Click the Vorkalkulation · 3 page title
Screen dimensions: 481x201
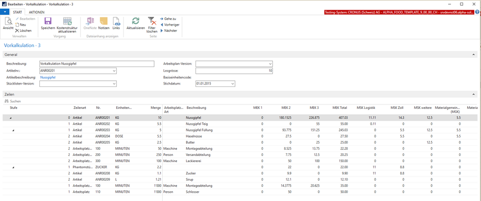[22, 46]
